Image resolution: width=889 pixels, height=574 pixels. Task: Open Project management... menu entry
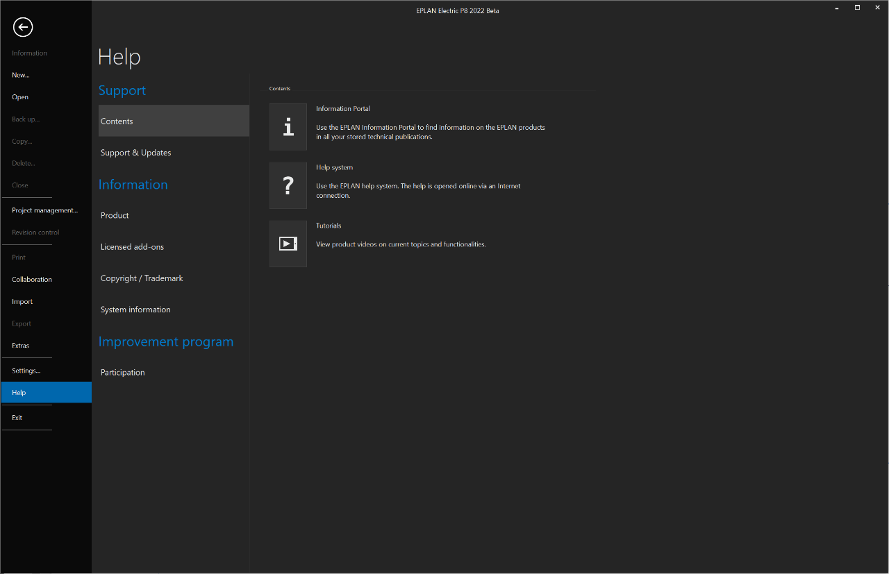pyautogui.click(x=45, y=210)
